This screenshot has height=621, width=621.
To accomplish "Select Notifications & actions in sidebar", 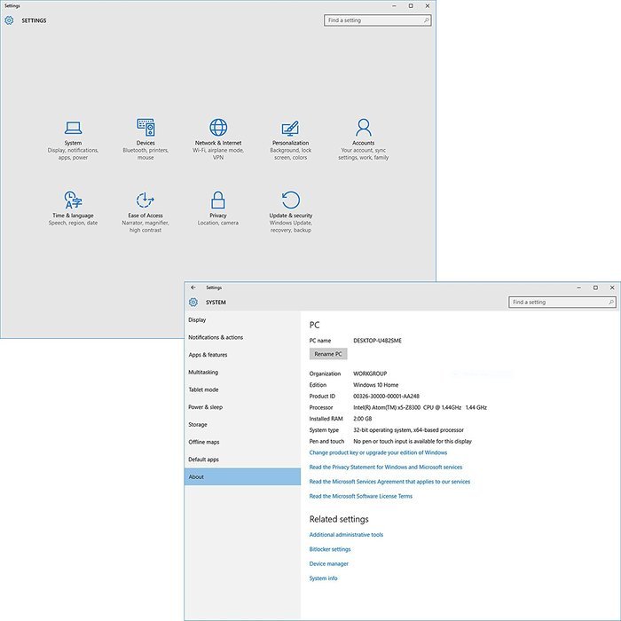I will coord(242,337).
